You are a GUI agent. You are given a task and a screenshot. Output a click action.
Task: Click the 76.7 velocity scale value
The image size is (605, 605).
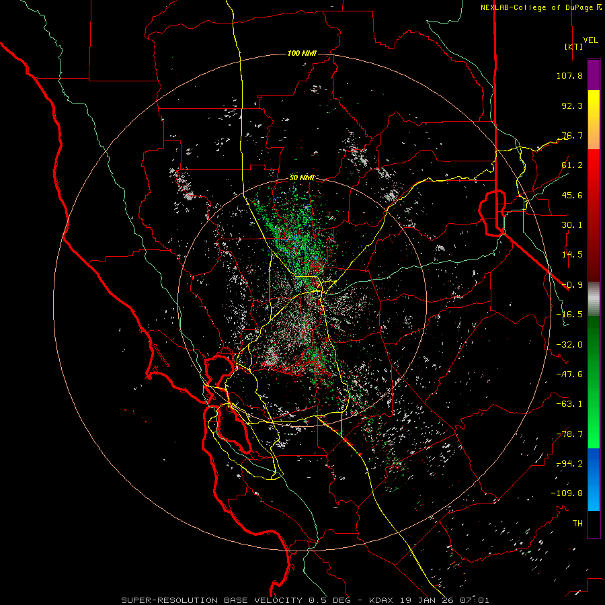pyautogui.click(x=572, y=135)
